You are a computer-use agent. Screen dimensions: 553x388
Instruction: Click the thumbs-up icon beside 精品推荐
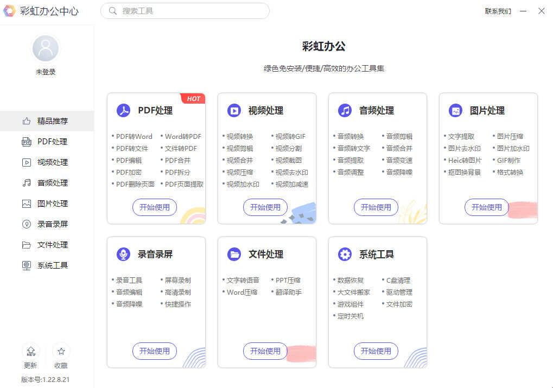pyautogui.click(x=27, y=121)
